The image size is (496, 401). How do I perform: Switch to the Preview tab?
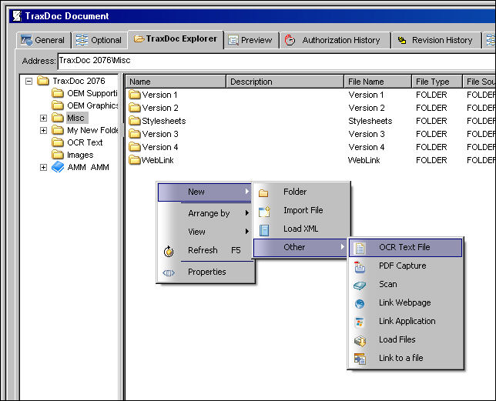251,40
